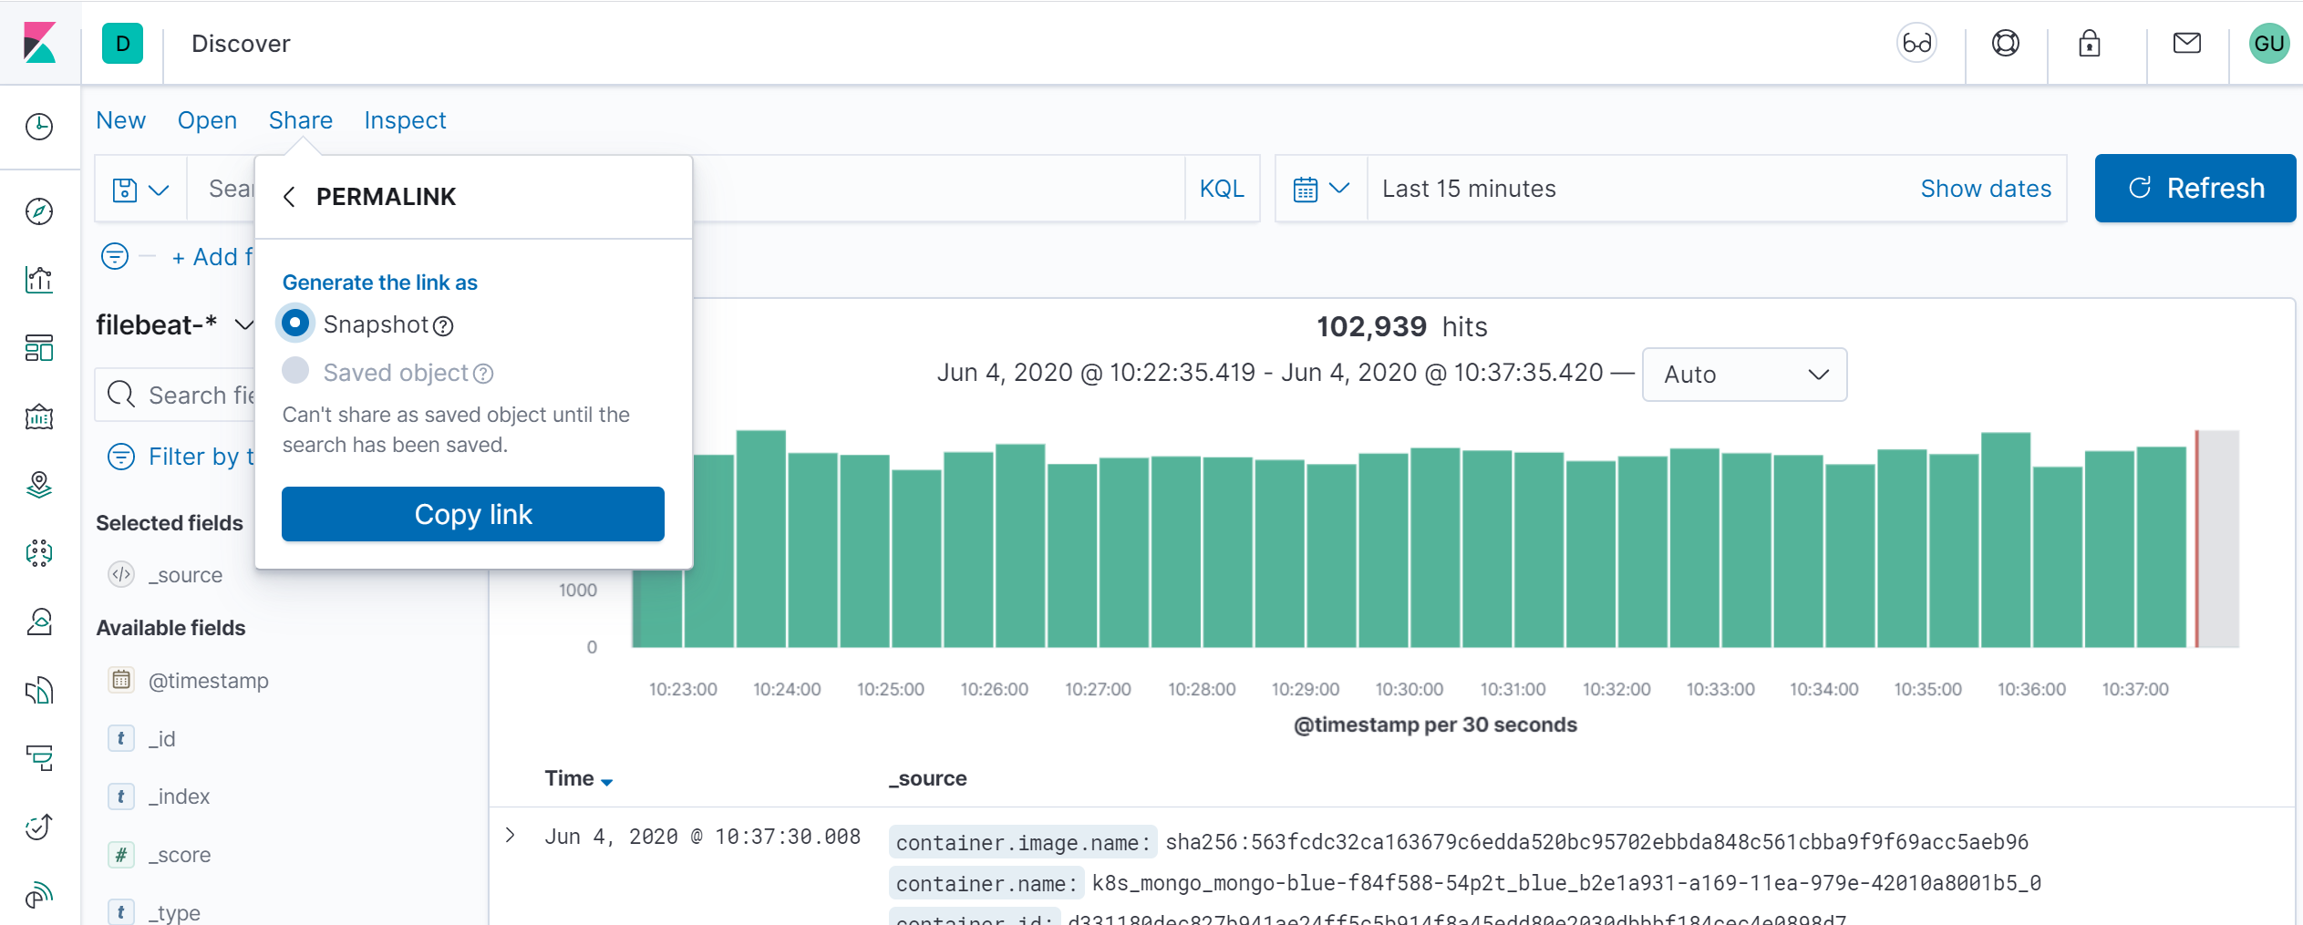Screen dimensions: 2303x925
Task: Click the Refresh button
Action: (x=2195, y=188)
